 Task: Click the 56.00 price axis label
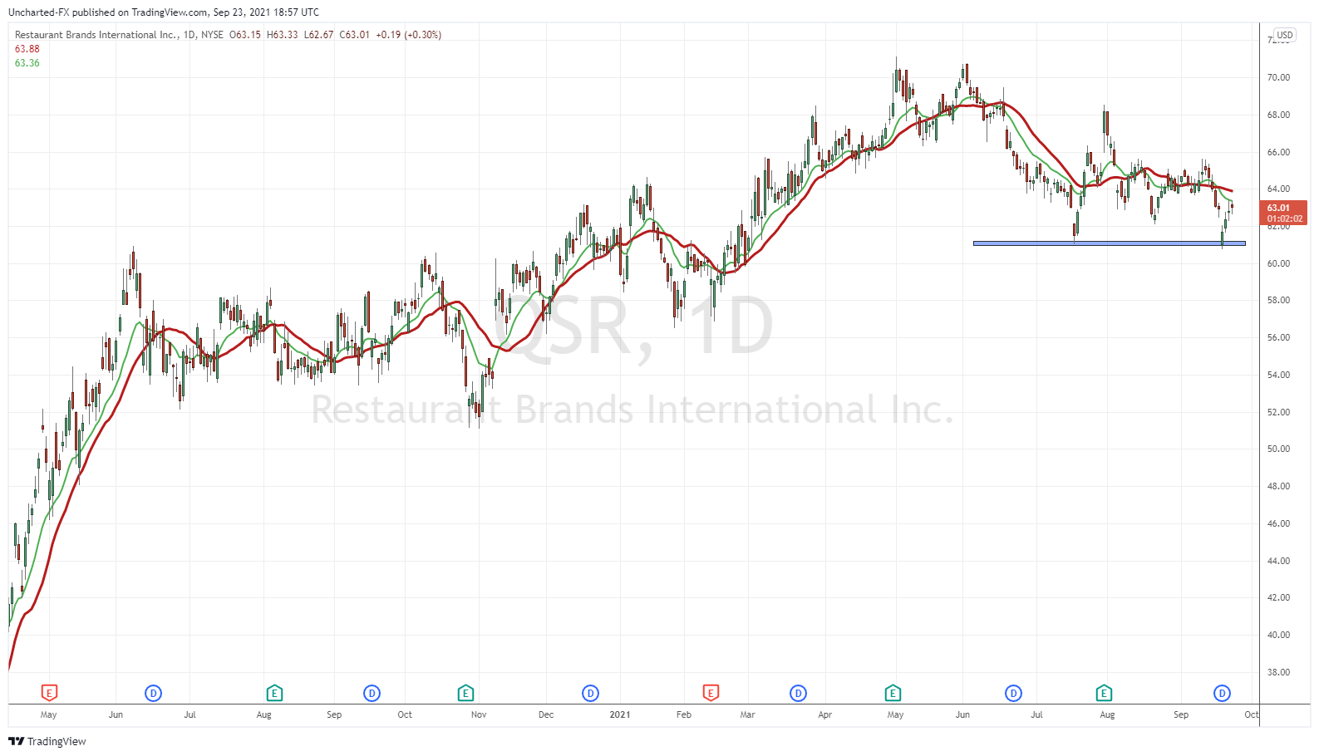[x=1278, y=337]
